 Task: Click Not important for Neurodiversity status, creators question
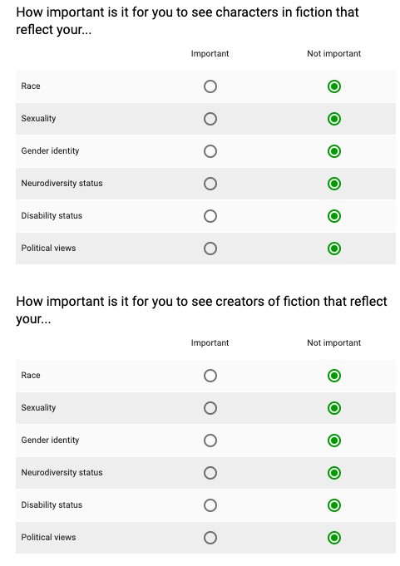click(x=334, y=473)
